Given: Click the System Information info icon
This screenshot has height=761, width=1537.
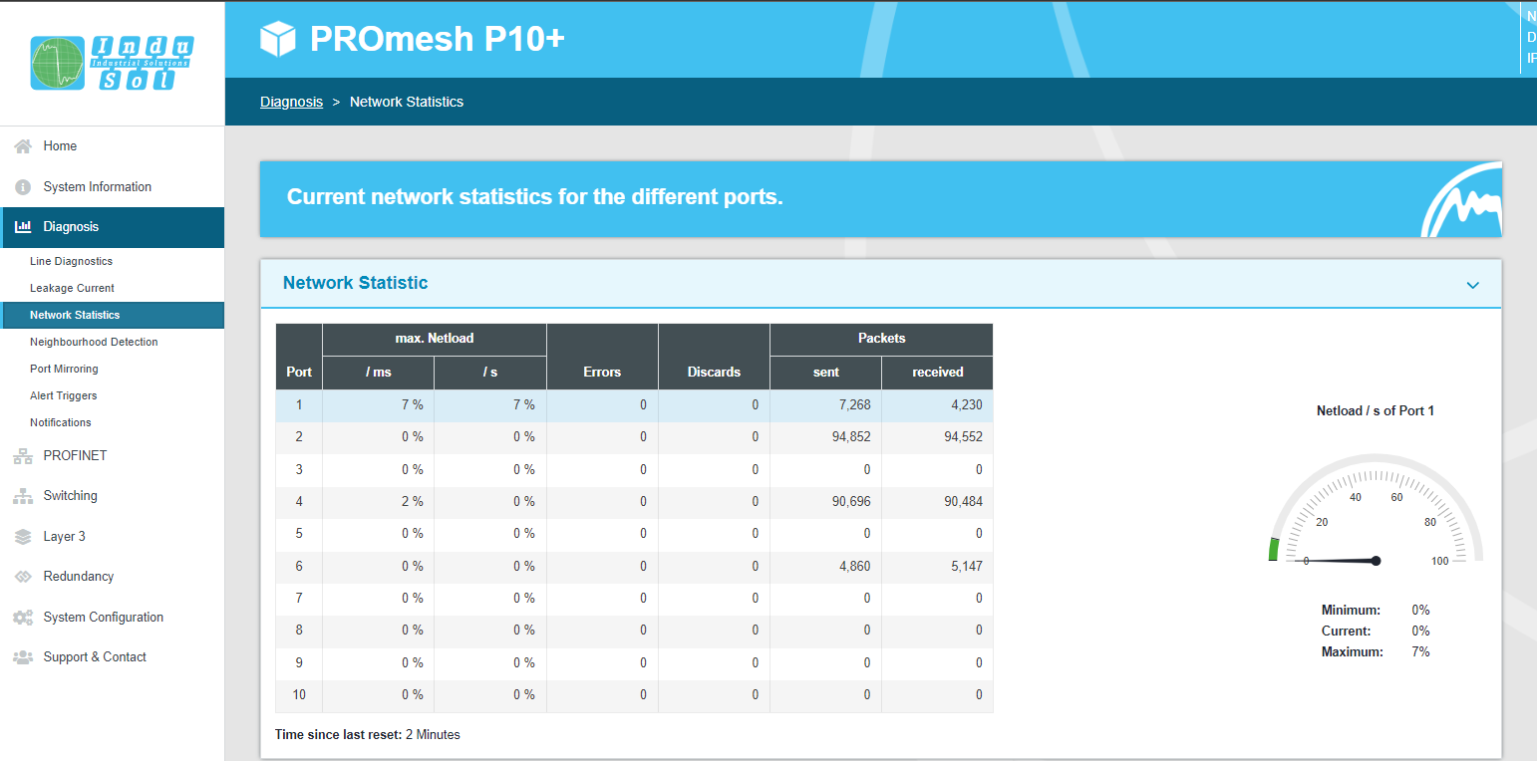Looking at the screenshot, I should pyautogui.click(x=23, y=187).
